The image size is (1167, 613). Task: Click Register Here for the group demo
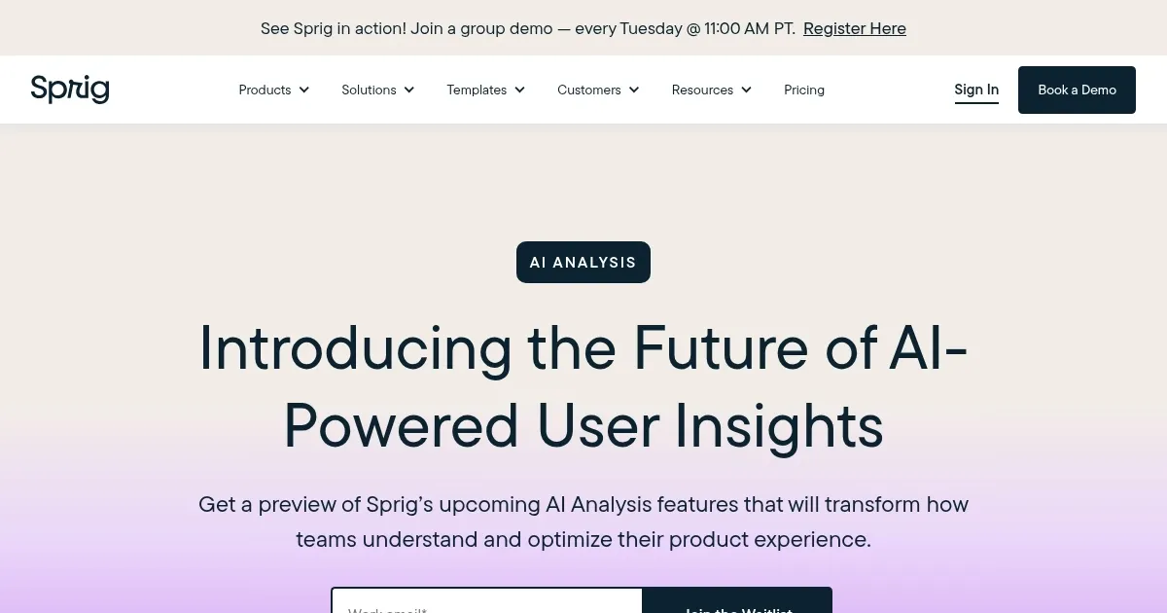tap(854, 28)
